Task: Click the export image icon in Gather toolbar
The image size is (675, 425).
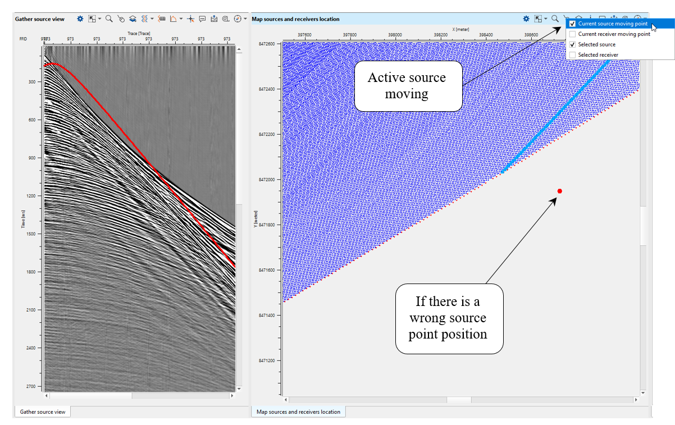Action: coord(214,19)
